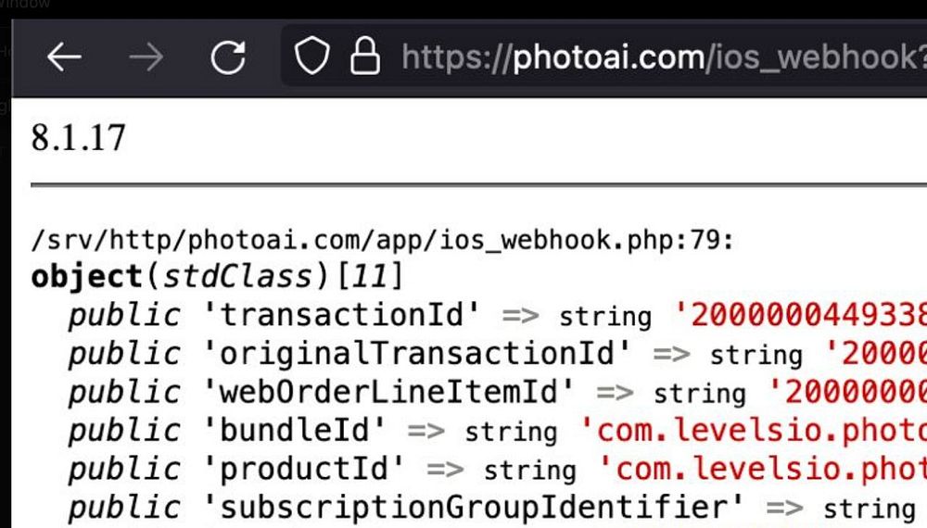Screen dimensions: 927x528
Task: Click the browser back arrow
Action: pyautogui.click(x=64, y=57)
